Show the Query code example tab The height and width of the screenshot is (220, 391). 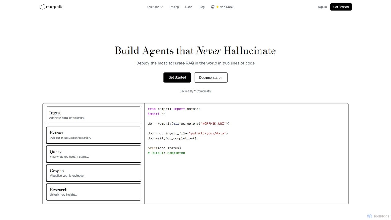tap(93, 154)
